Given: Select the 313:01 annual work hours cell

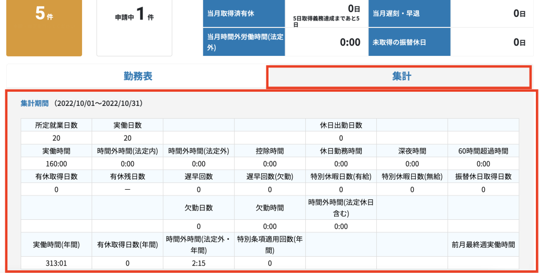Looking at the screenshot, I should click(56, 263).
